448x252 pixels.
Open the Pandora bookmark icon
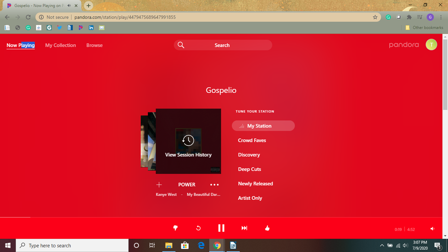coord(81,28)
